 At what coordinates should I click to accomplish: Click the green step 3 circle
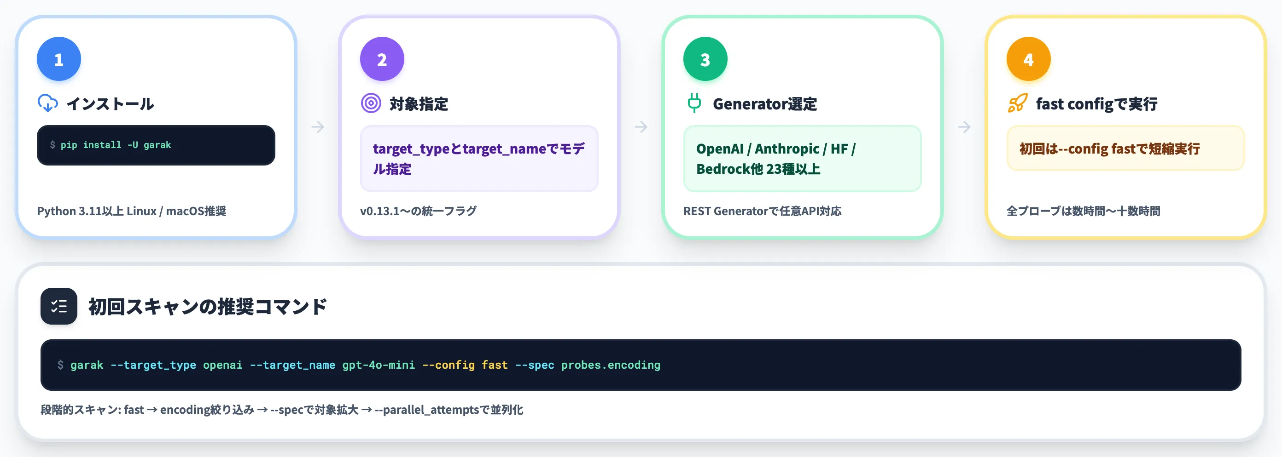(x=705, y=59)
